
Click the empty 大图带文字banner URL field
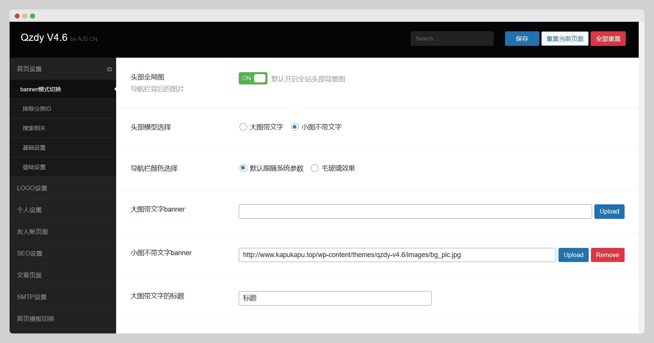pyautogui.click(x=415, y=212)
